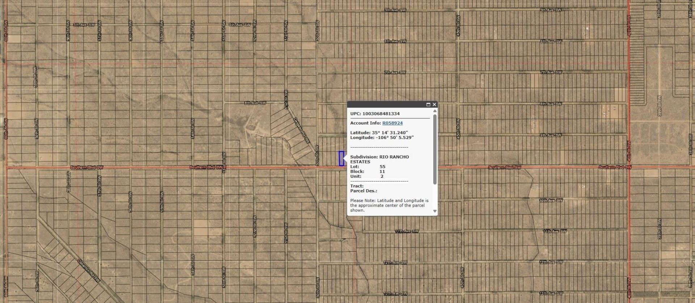Click the 10th Ave SW street label
The height and width of the screenshot is (303, 695).
point(551,201)
